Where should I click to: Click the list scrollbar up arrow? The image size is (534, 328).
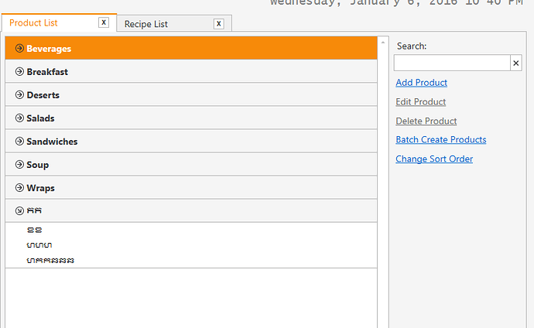tap(383, 43)
